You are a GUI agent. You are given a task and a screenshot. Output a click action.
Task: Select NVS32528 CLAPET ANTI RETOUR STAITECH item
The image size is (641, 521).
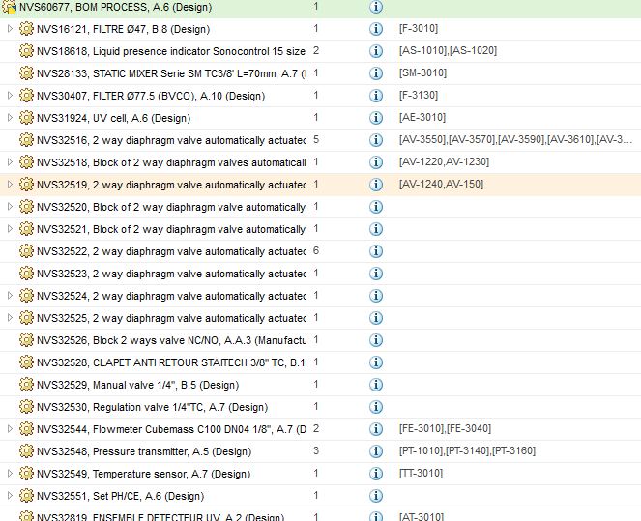click(171, 362)
